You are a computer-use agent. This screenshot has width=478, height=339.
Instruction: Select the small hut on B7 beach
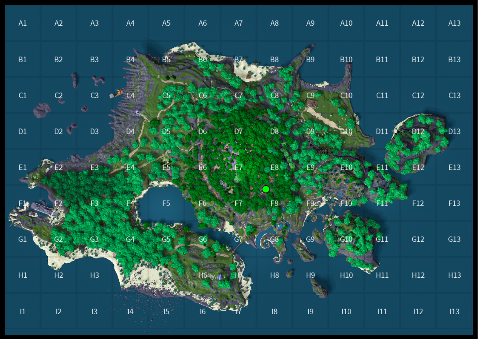(248, 75)
